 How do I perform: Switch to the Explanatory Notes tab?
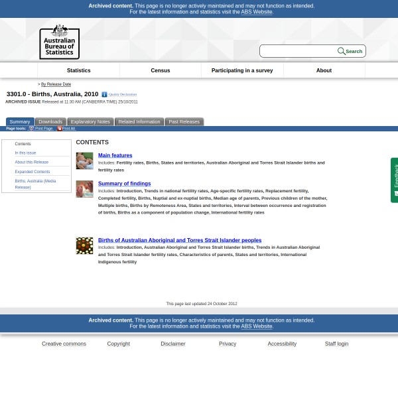pyautogui.click(x=90, y=122)
